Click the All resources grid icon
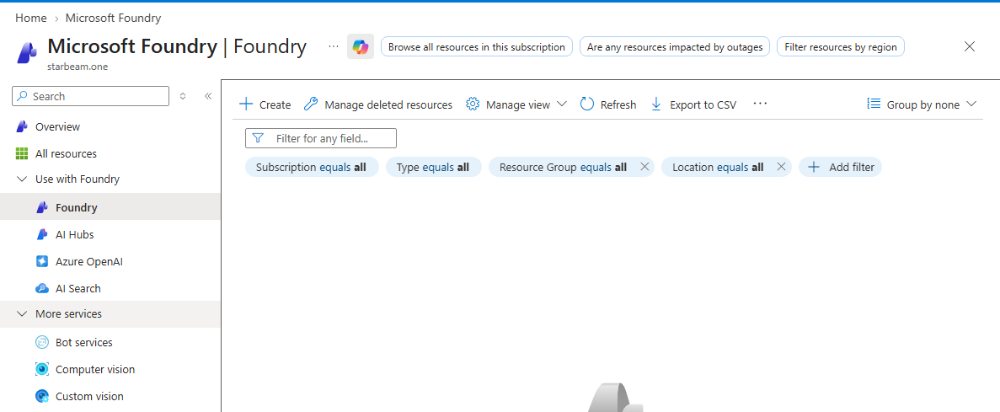Image resolution: width=1000 pixels, height=412 pixels. pos(22,153)
